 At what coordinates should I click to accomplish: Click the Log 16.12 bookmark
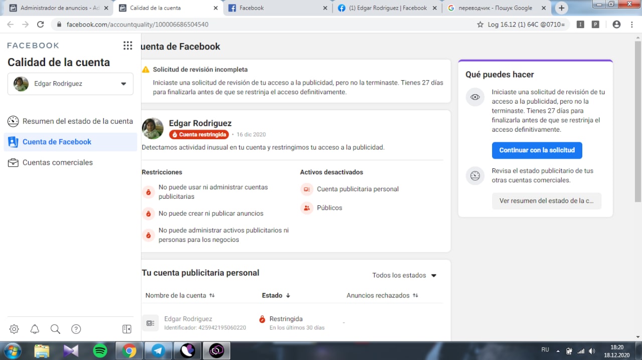[526, 24]
